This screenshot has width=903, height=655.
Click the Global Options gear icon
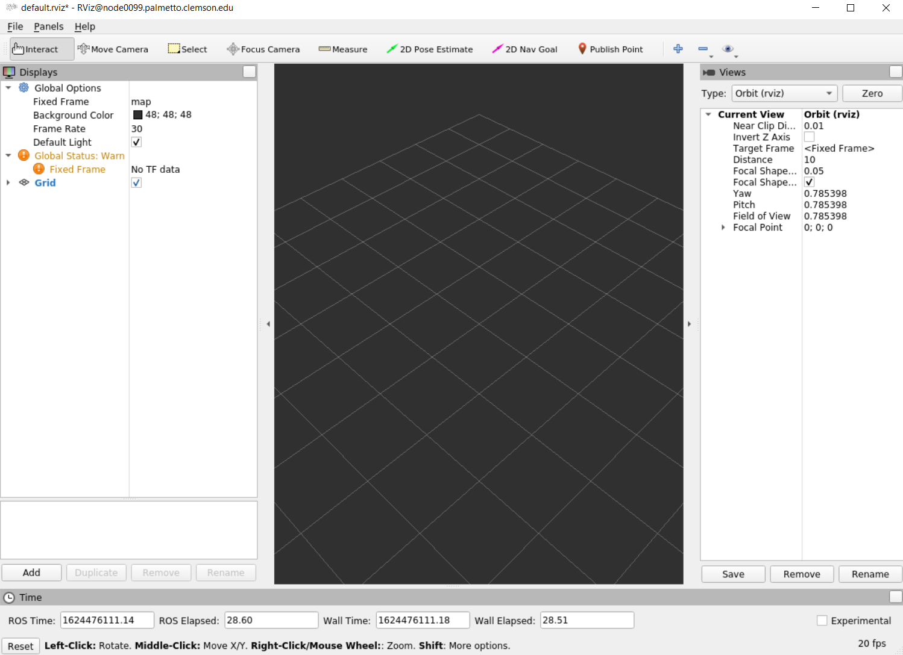[24, 88]
